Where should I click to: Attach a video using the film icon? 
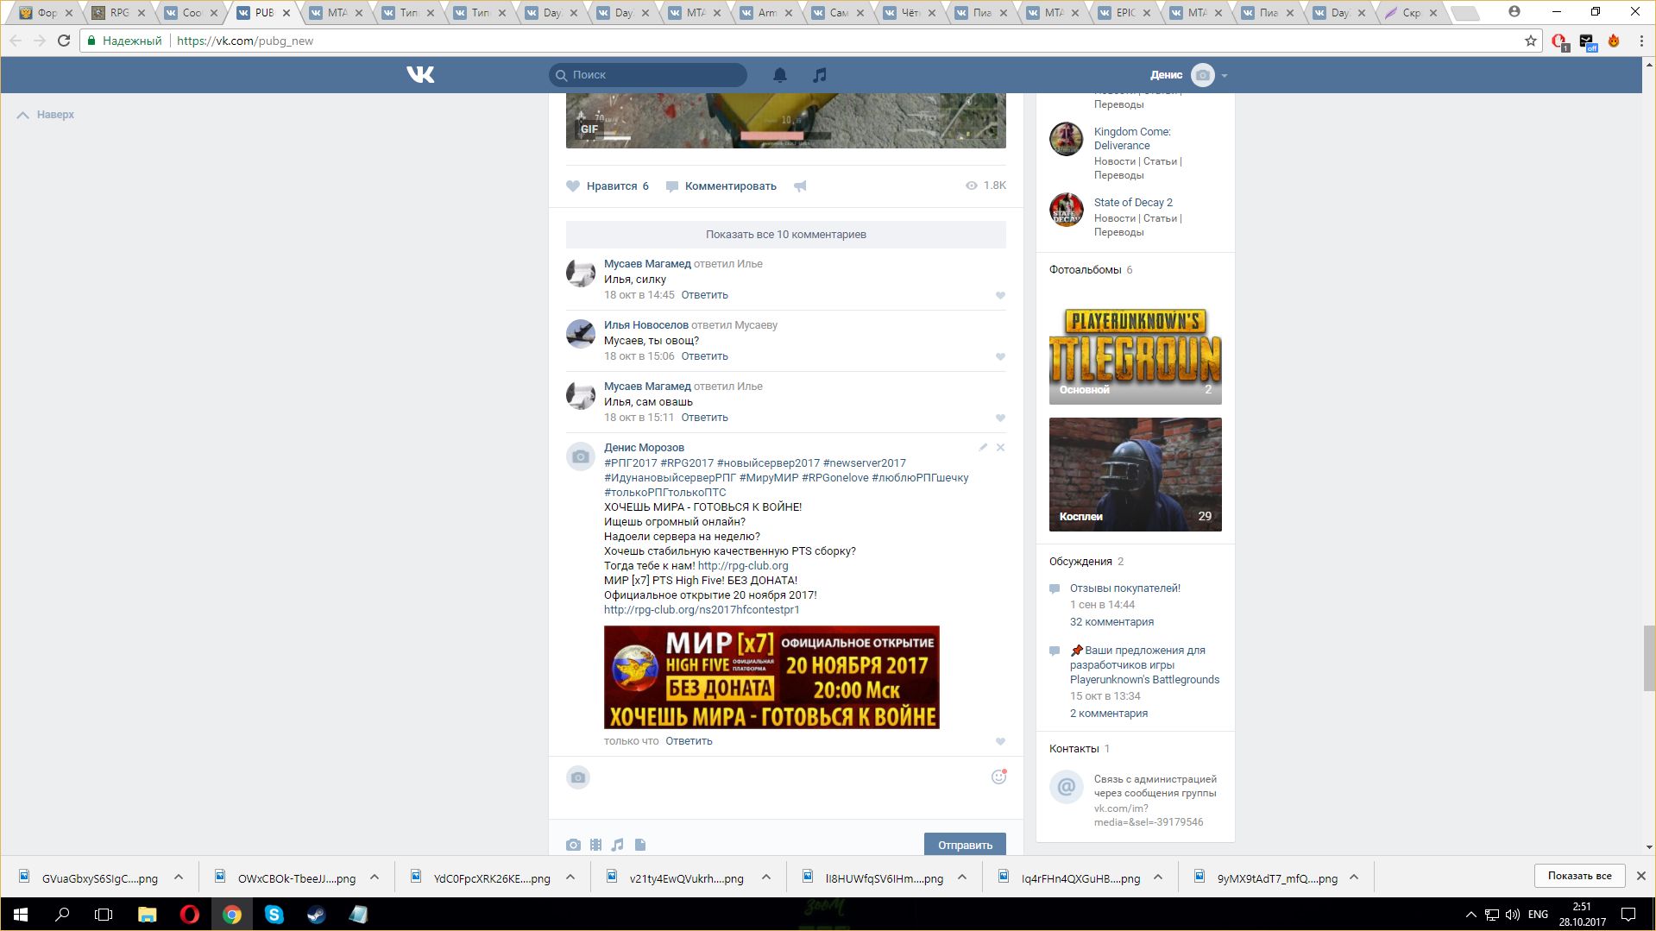[x=595, y=845]
